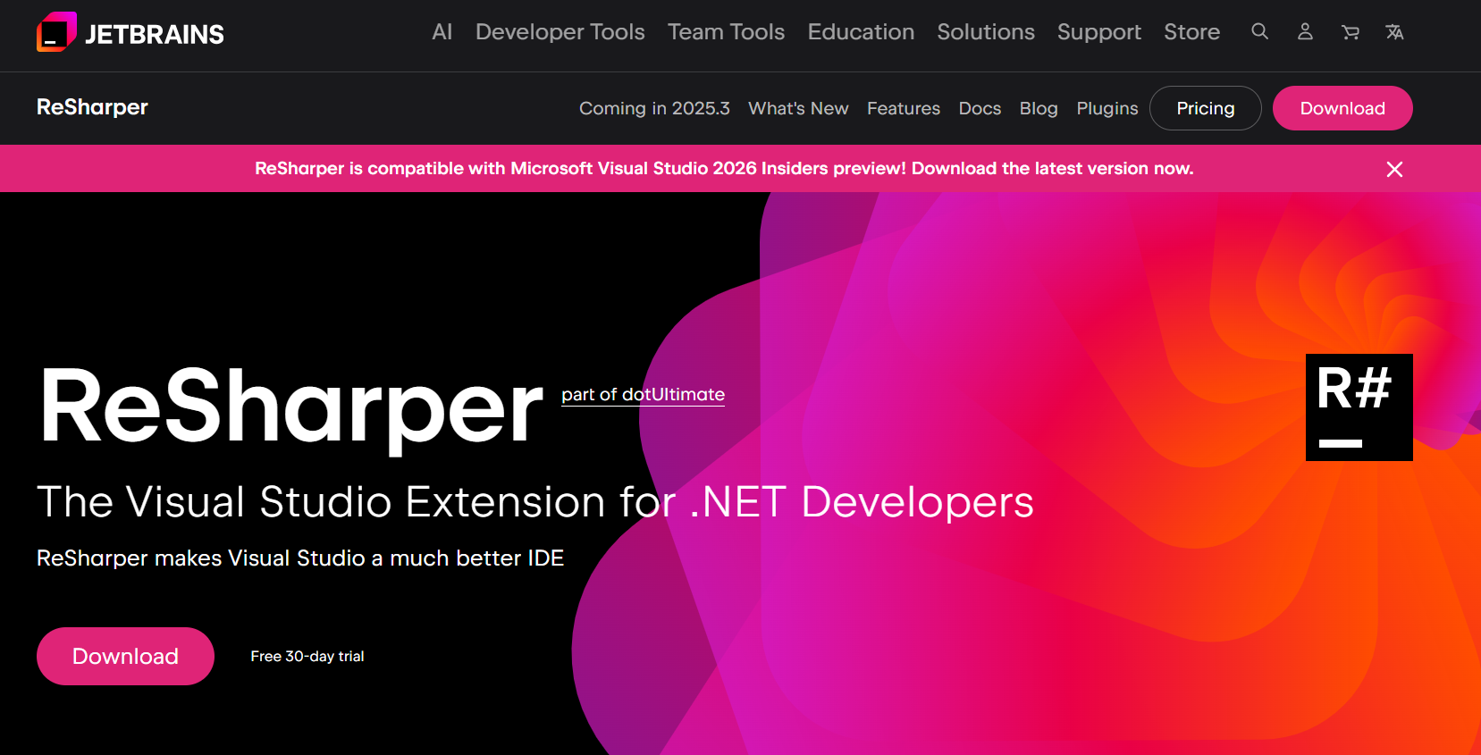Click the R# ReSharper product logo
The image size is (1481, 755).
1359,407
